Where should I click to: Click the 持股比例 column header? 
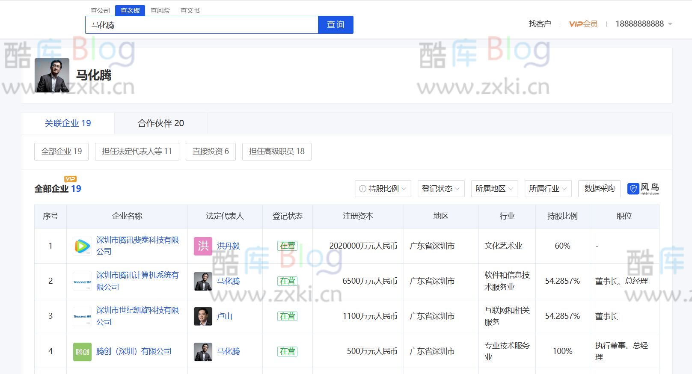point(562,217)
